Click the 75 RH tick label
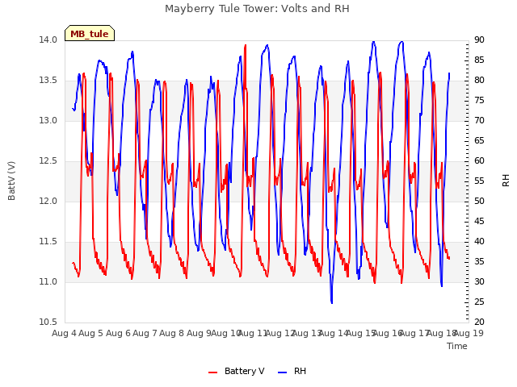The height and width of the screenshot is (387, 517). 479,101
